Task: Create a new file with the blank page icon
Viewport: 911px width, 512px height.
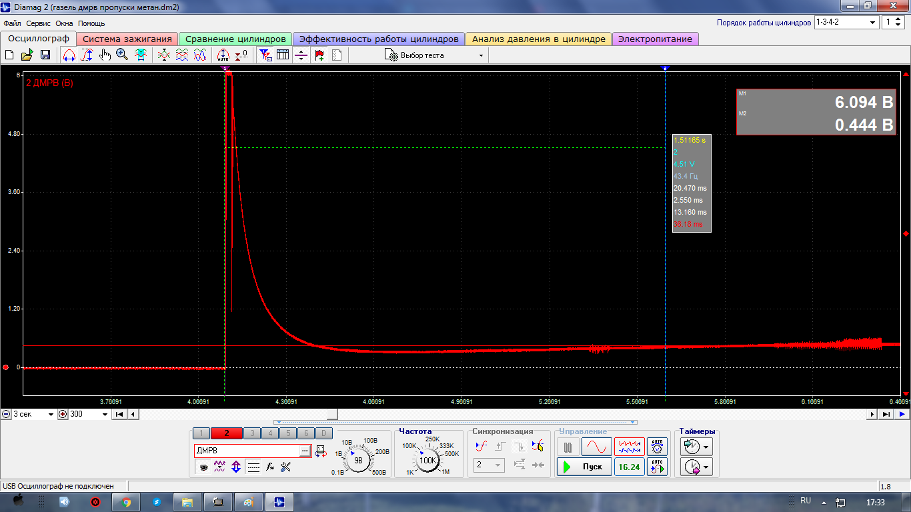Action: [9, 55]
